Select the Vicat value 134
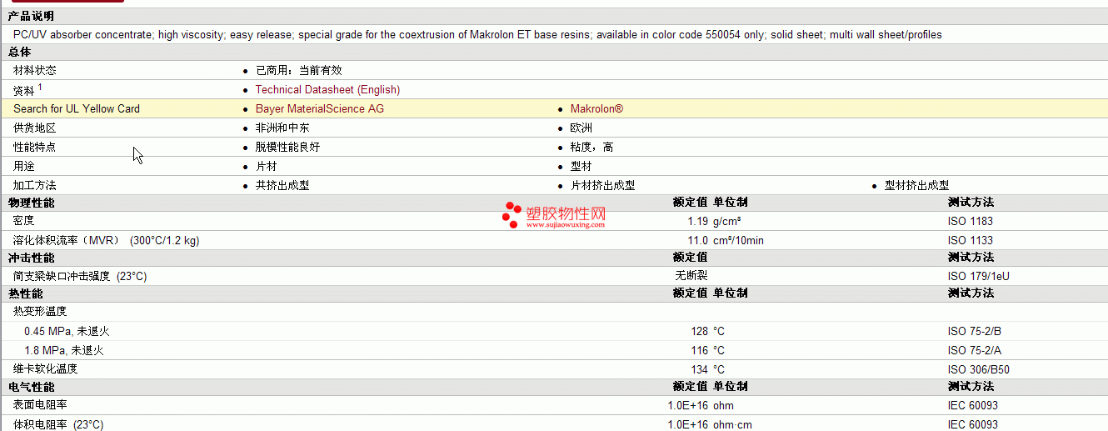Viewport: 1108px width, 431px height. click(x=699, y=369)
